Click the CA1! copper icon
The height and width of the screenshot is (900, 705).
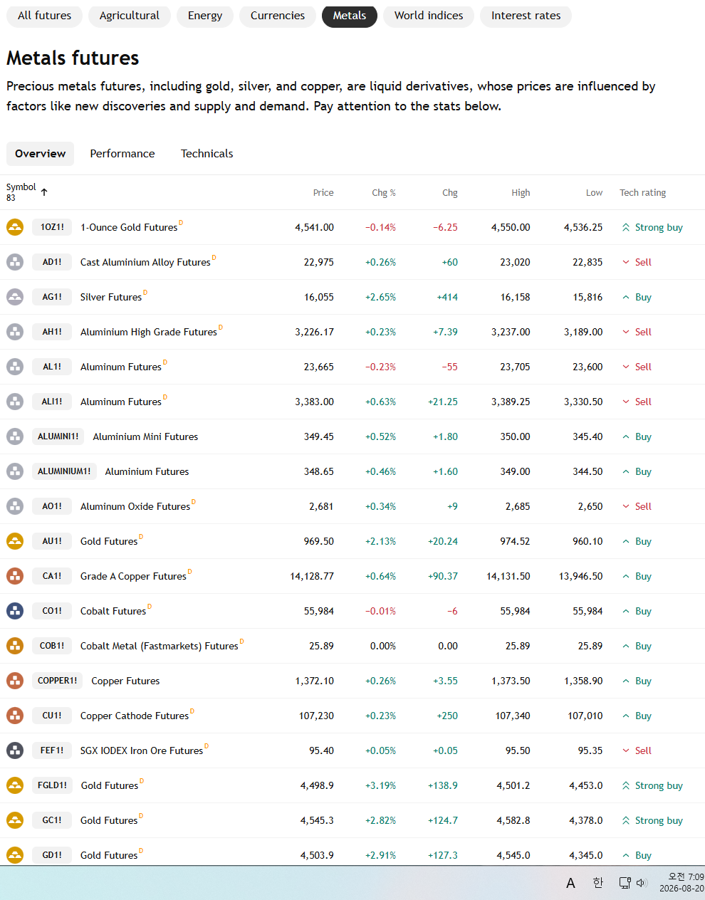[15, 576]
